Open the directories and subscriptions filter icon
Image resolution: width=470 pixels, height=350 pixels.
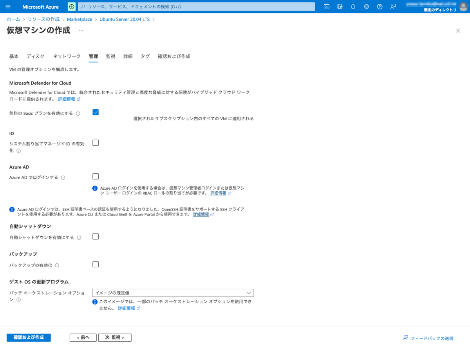tap(340, 7)
